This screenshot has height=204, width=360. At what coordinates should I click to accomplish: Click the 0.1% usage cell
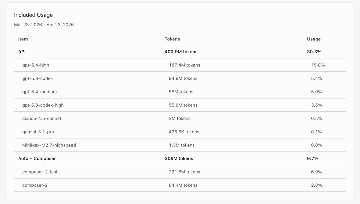click(x=316, y=132)
